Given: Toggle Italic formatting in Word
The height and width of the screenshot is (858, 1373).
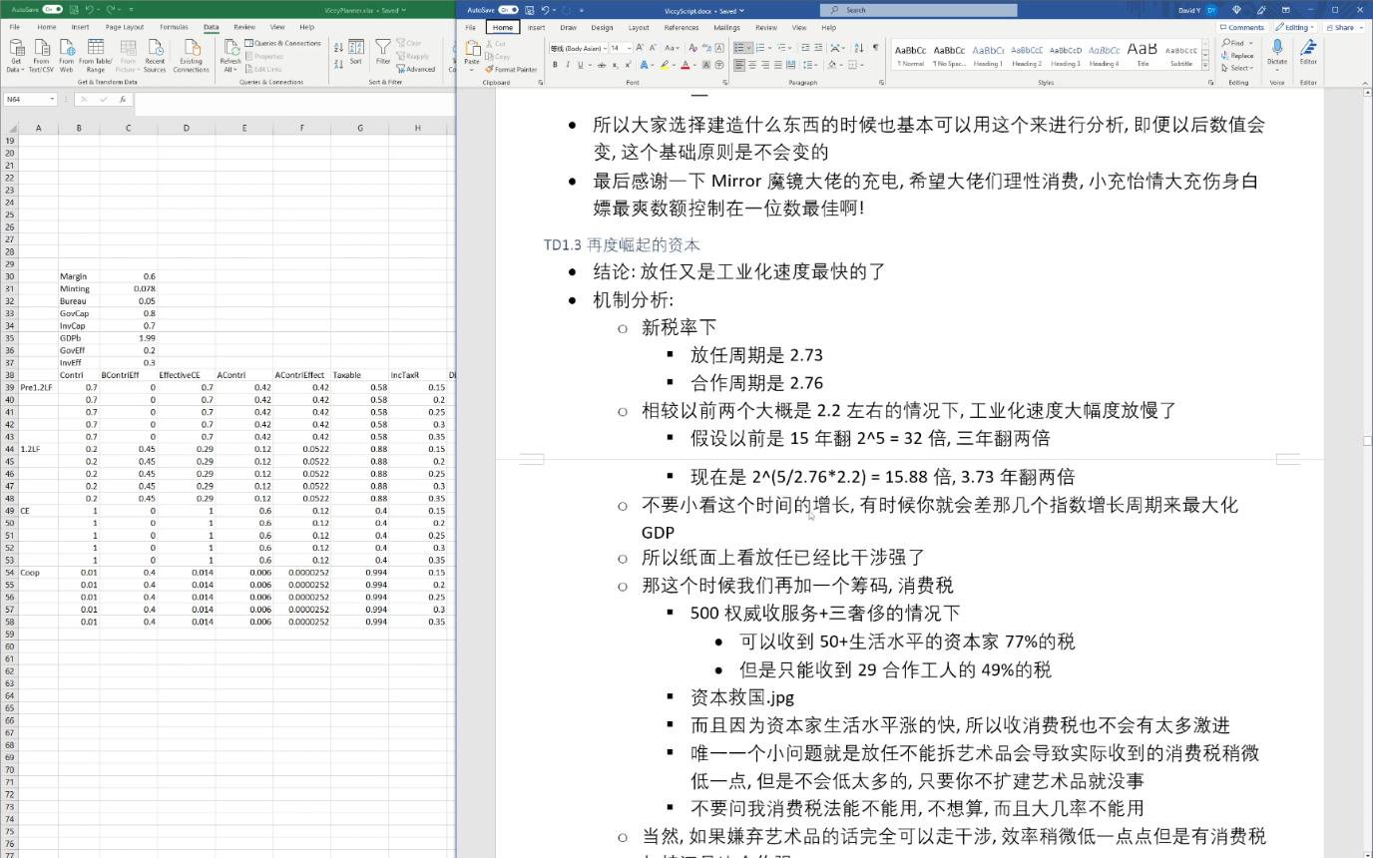Looking at the screenshot, I should tap(568, 65).
